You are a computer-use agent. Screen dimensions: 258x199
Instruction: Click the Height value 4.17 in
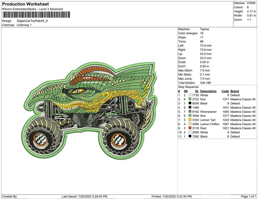[251, 11]
